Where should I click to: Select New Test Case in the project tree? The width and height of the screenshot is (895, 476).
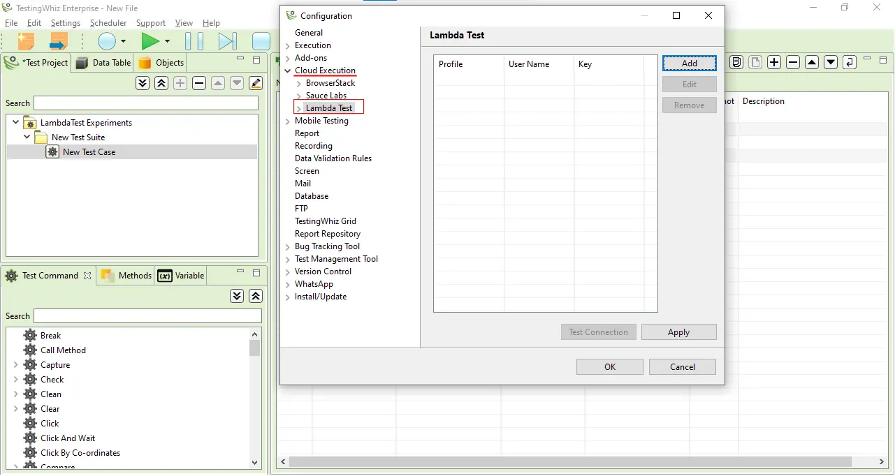click(x=88, y=151)
